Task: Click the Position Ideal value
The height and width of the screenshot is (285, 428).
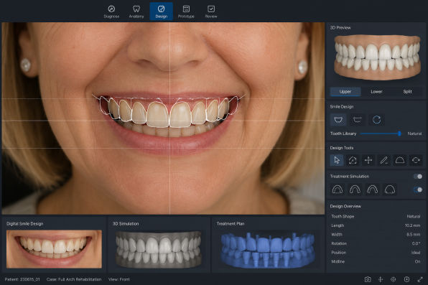Action: [x=416, y=253]
